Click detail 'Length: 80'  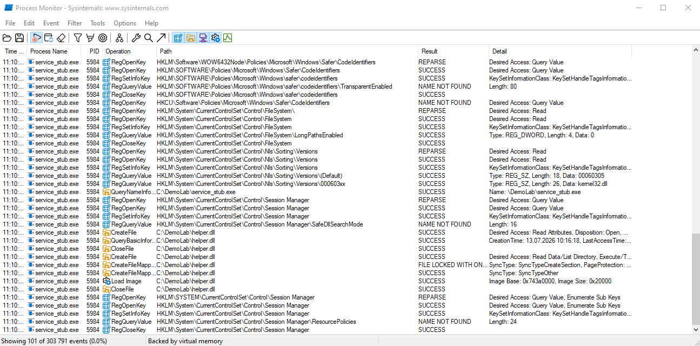tap(503, 86)
